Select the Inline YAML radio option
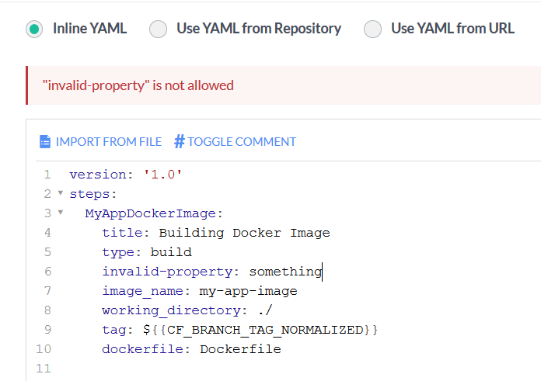 pyautogui.click(x=33, y=29)
